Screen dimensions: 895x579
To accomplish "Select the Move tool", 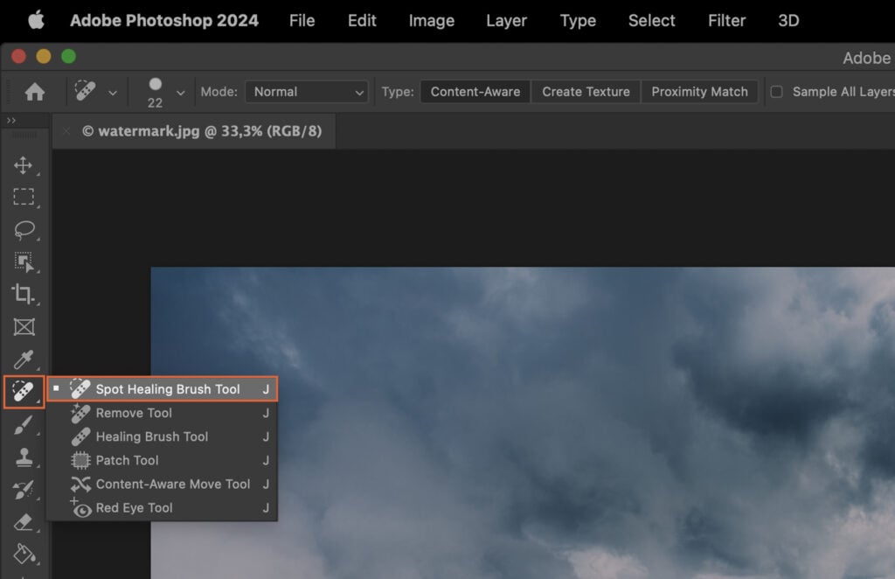I will pyautogui.click(x=25, y=164).
